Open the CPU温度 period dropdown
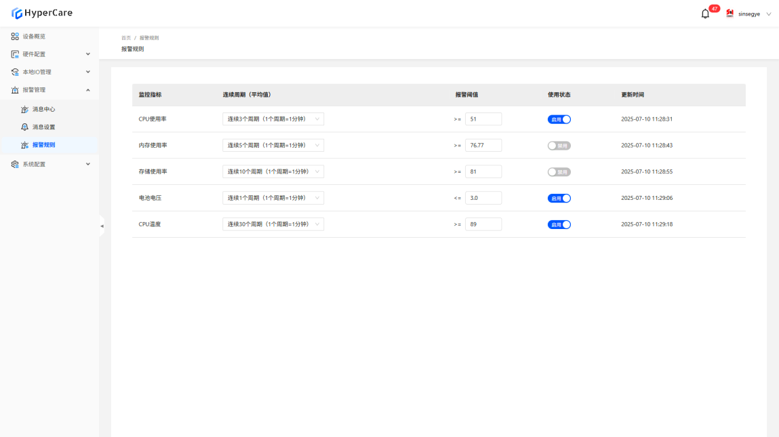 pyautogui.click(x=273, y=224)
